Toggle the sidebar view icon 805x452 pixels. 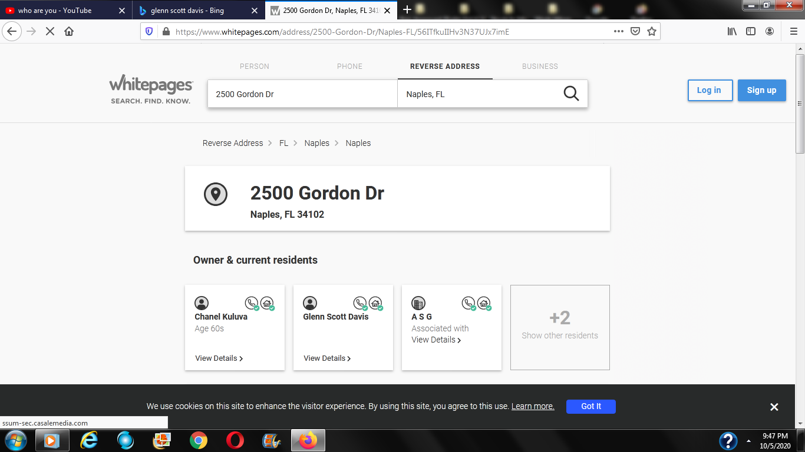click(x=751, y=32)
